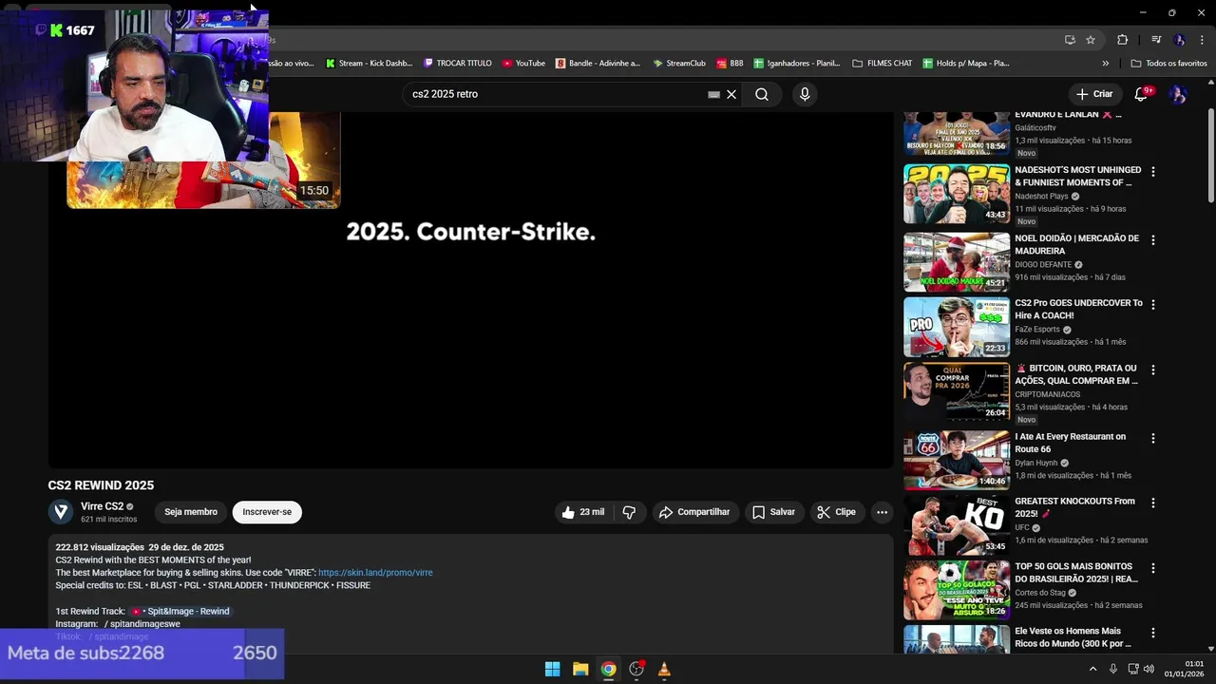Open Chrome extensions puzzle icon
This screenshot has height=684, width=1216.
click(1122, 40)
